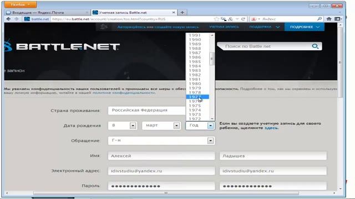Switch to the Яндекс.Почта inbox tab
The image size is (355, 199).
(47, 12)
